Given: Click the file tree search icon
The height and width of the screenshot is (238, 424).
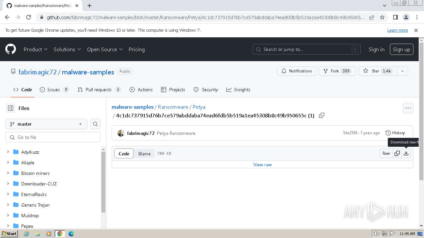Looking at the screenshot, I should (95, 124).
